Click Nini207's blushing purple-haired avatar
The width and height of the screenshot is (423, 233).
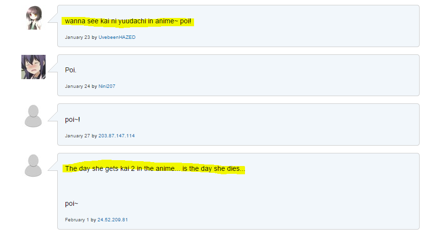33,67
